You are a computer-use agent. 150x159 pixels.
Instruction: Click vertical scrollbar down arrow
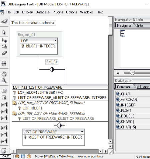[x=110, y=146]
